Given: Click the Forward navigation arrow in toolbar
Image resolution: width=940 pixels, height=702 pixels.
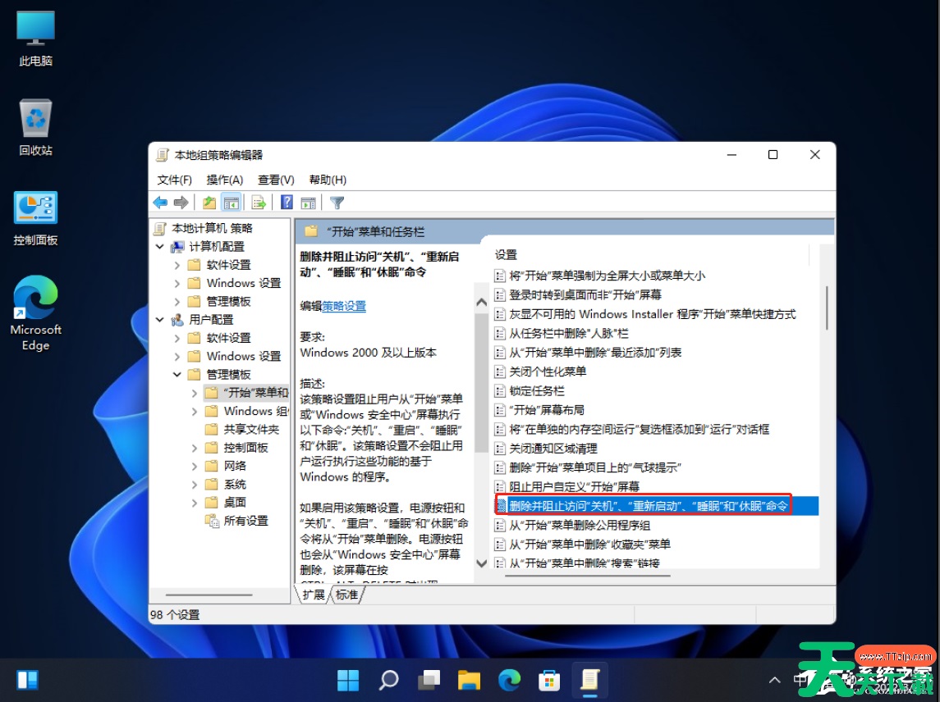Looking at the screenshot, I should click(x=182, y=202).
